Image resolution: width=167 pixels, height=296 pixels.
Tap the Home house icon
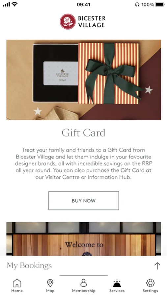click(x=17, y=283)
